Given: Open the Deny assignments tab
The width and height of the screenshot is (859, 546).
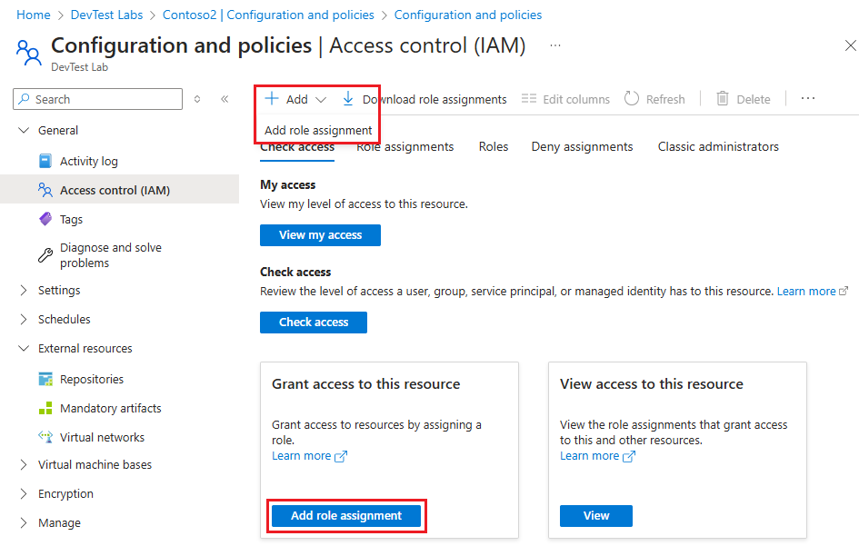Looking at the screenshot, I should [x=582, y=146].
